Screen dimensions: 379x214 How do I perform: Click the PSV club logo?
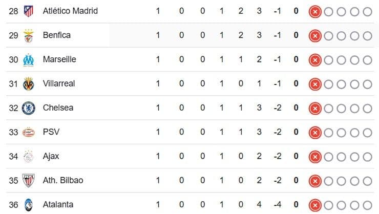28,132
